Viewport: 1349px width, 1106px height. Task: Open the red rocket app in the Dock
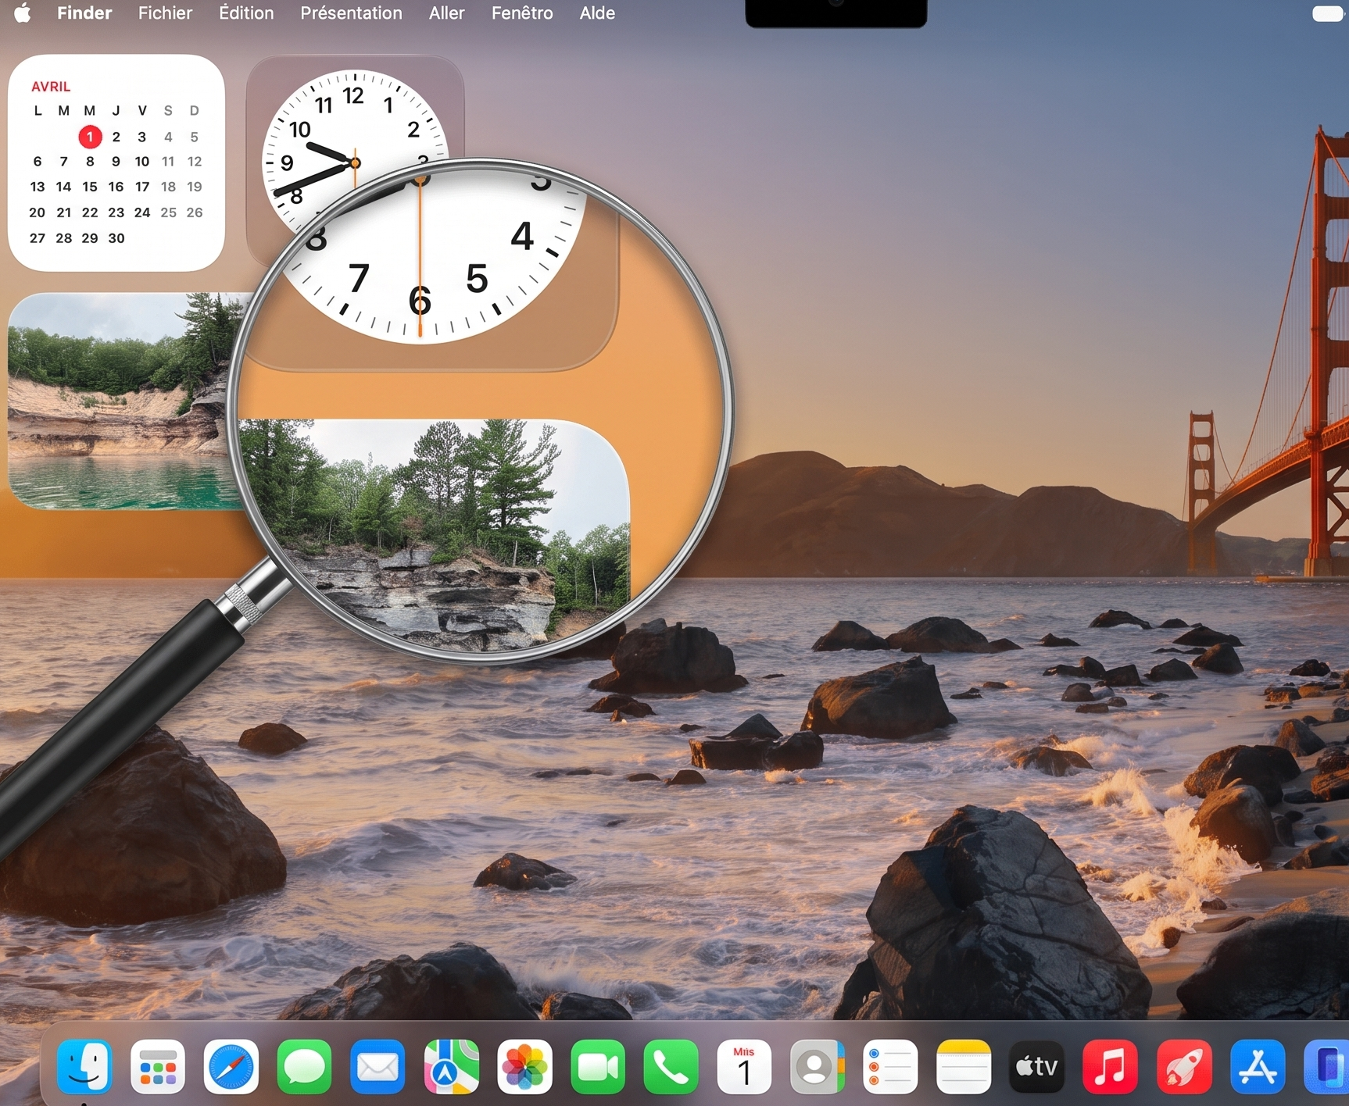click(1184, 1067)
